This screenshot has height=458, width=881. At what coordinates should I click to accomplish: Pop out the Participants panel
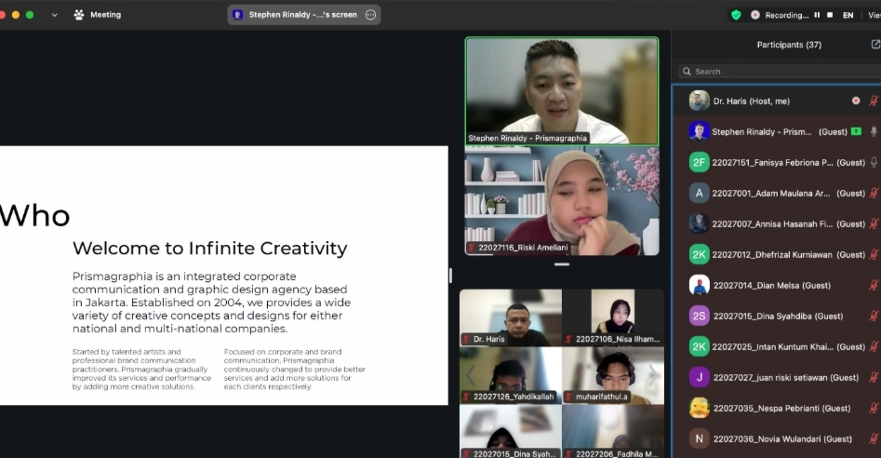pyautogui.click(x=874, y=45)
